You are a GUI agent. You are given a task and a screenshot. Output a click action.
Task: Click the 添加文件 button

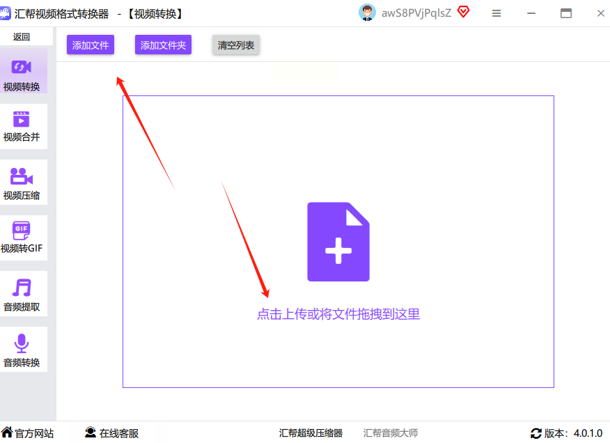coord(91,45)
